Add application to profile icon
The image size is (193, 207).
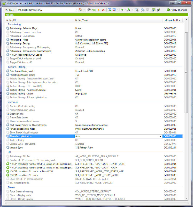[x=109, y=10]
